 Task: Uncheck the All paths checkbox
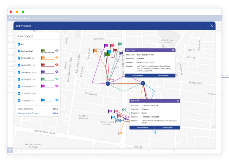coord(19,44)
